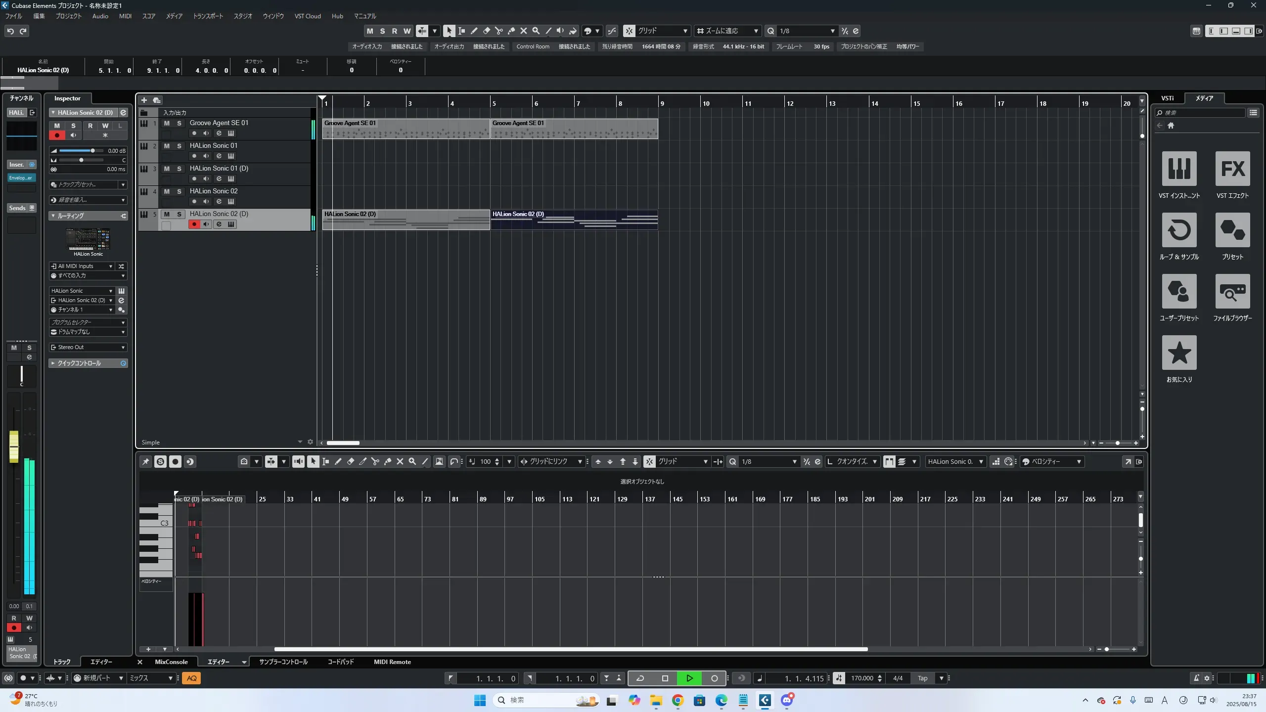This screenshot has height=712, width=1266.
Task: Mute the Groove Agent SE 01 track
Action: (x=167, y=123)
